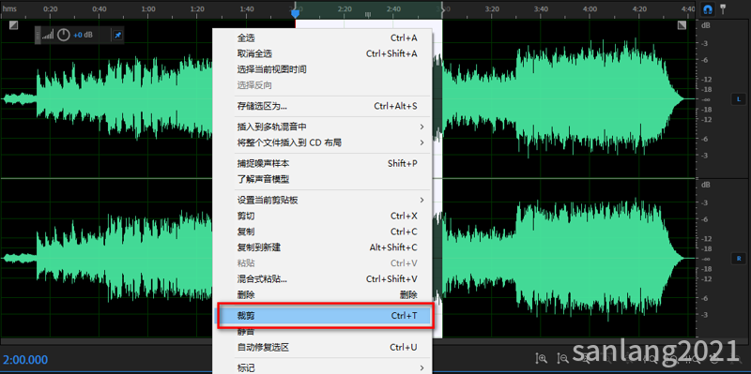Select 选择当前视图时间 menu entry

322,69
